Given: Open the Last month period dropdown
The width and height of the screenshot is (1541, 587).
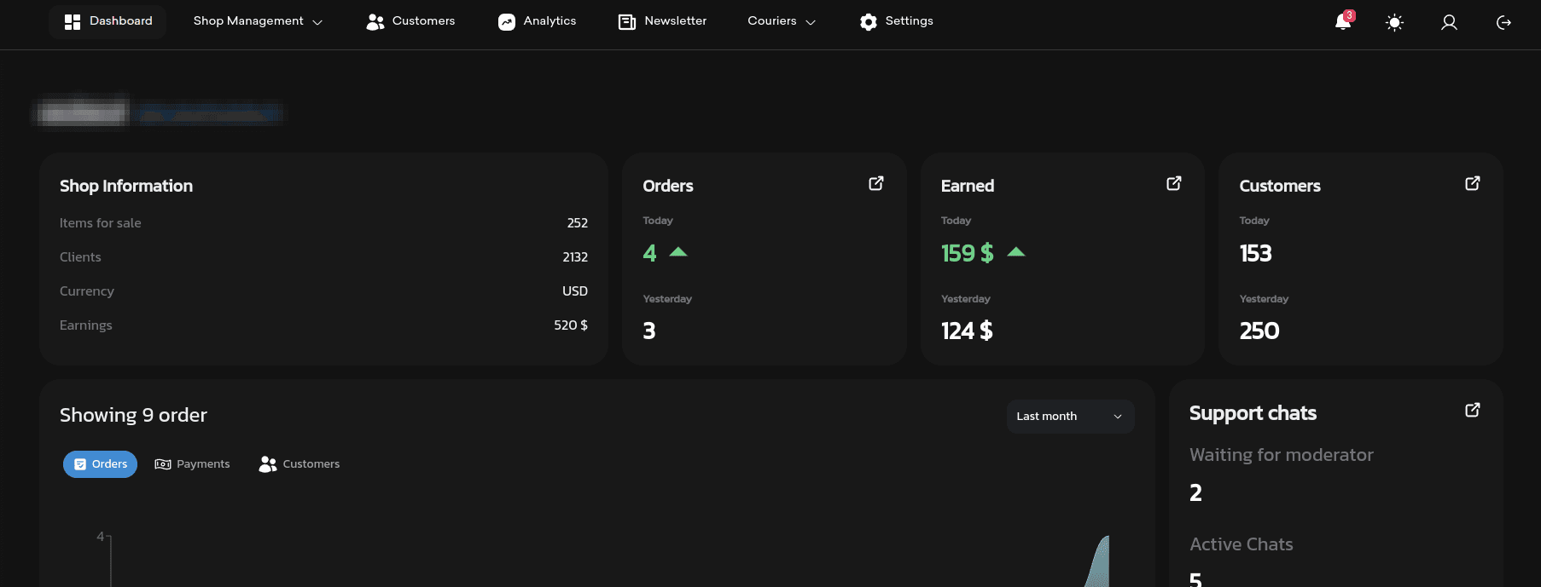Looking at the screenshot, I should [1070, 417].
